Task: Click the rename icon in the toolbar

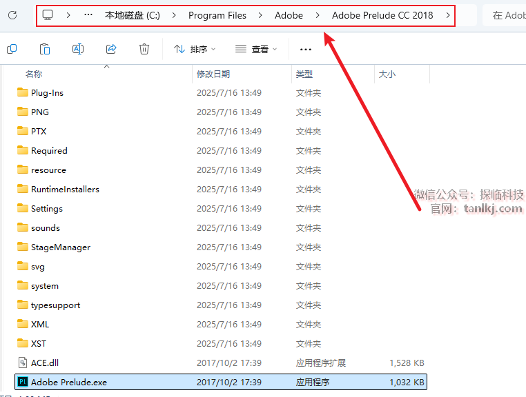Action: click(78, 49)
